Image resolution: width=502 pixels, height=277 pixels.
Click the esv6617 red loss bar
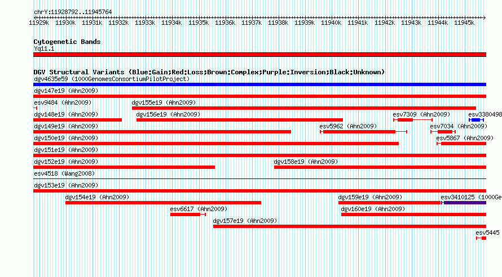pyautogui.click(x=188, y=215)
